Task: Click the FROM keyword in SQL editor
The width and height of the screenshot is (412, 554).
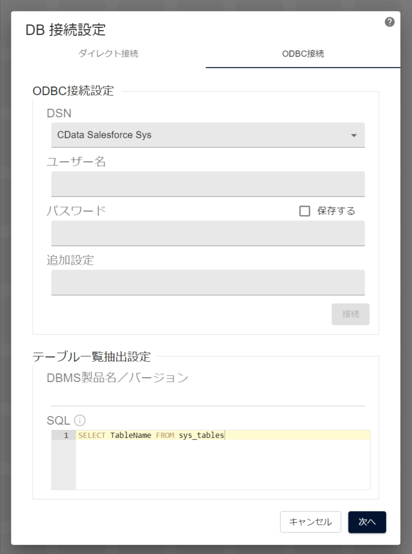Action: [x=165, y=436]
